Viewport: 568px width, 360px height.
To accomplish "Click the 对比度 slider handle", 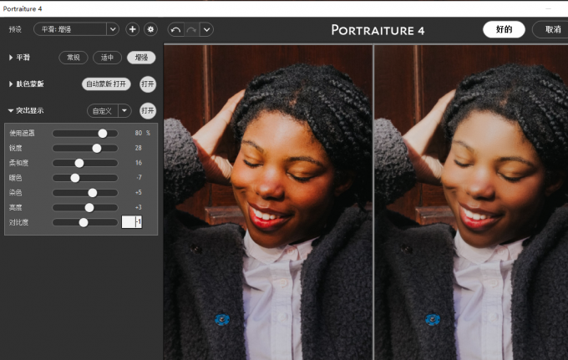I will [84, 222].
